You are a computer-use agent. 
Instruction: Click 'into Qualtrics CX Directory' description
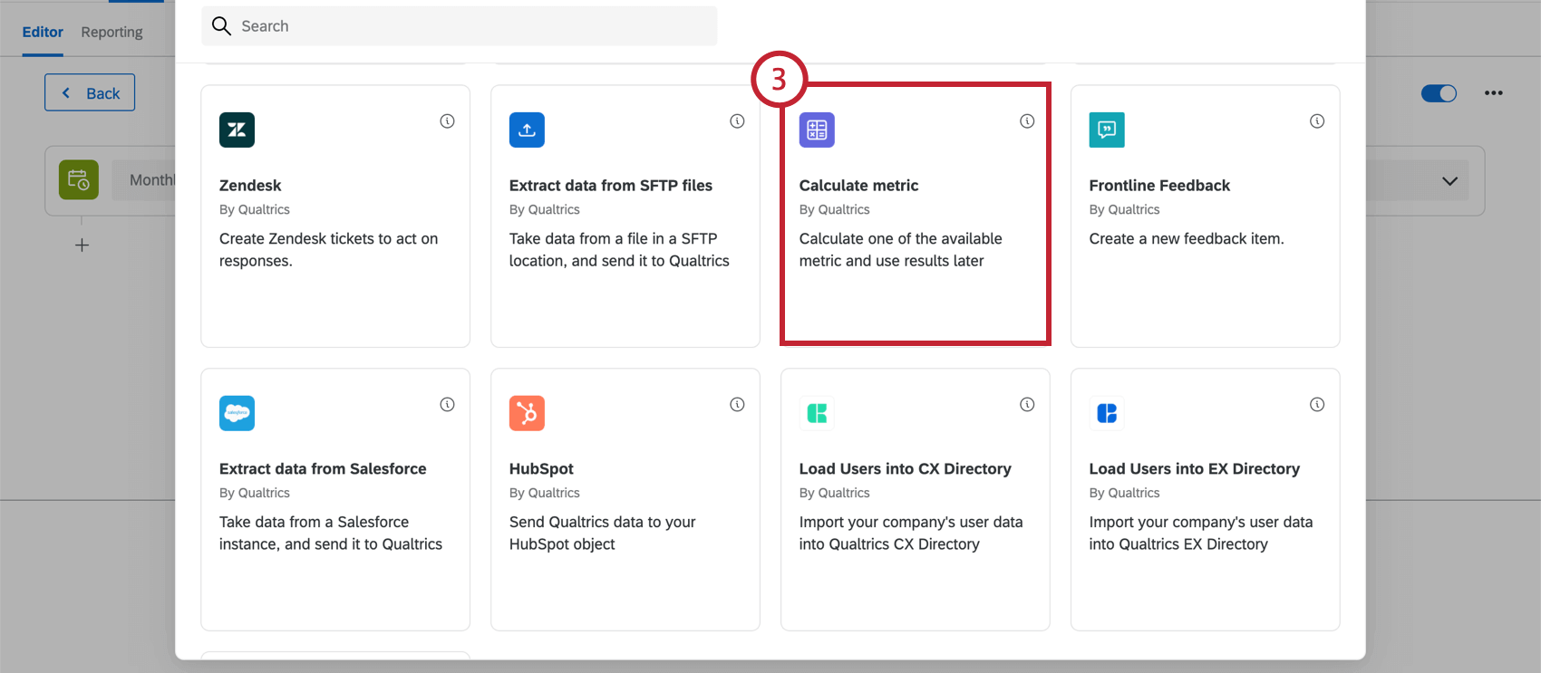point(889,544)
